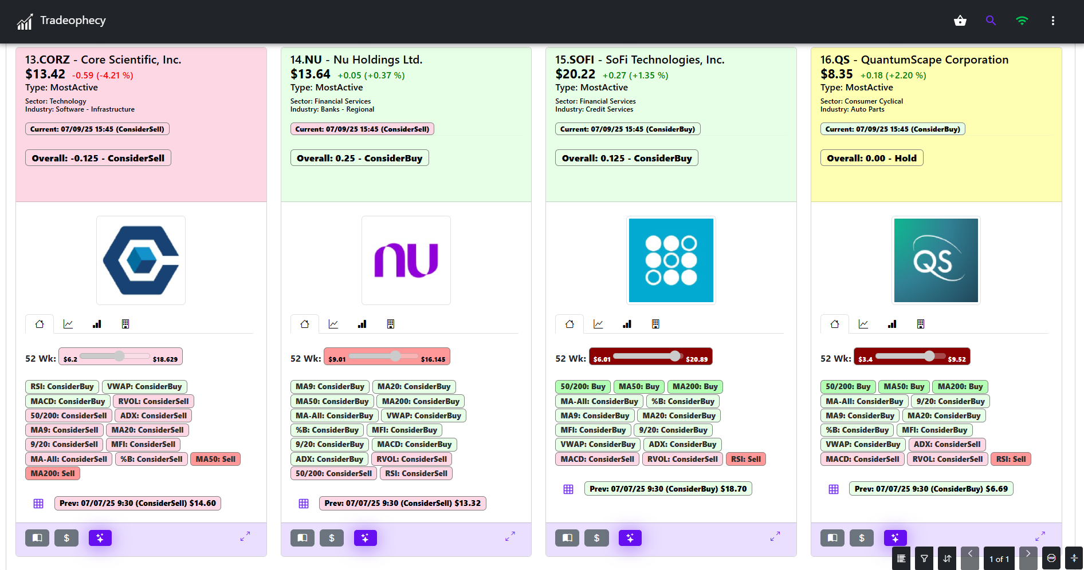The image size is (1084, 570).
Task: Switch to CORZ bar chart tab
Action: click(97, 324)
